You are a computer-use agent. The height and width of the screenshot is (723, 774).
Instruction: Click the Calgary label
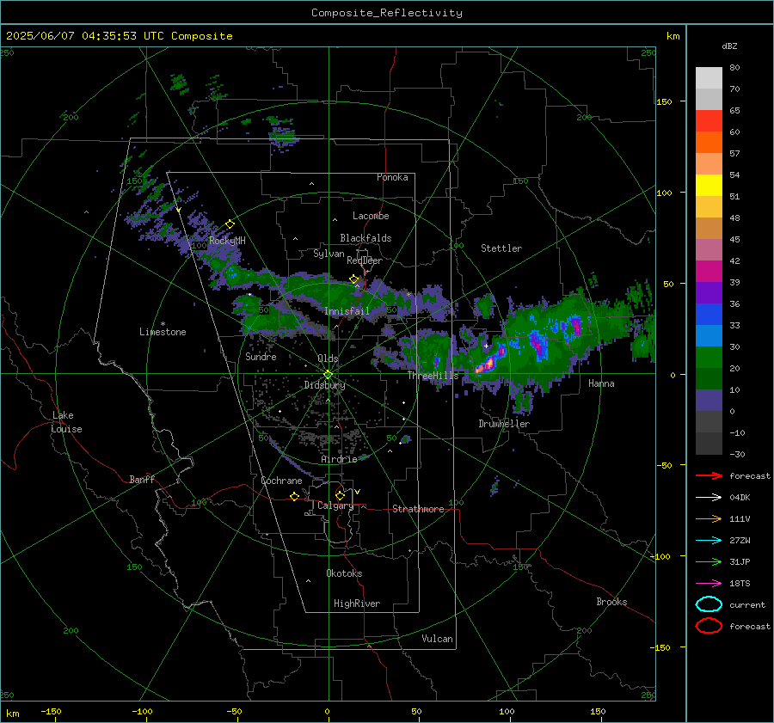pyautogui.click(x=335, y=505)
